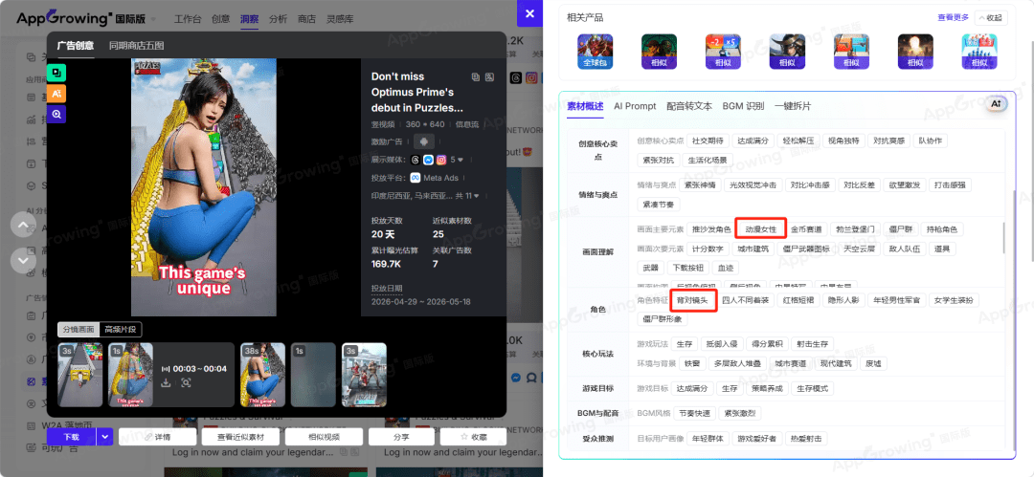Click the orange AI icon beside the video

(56, 93)
